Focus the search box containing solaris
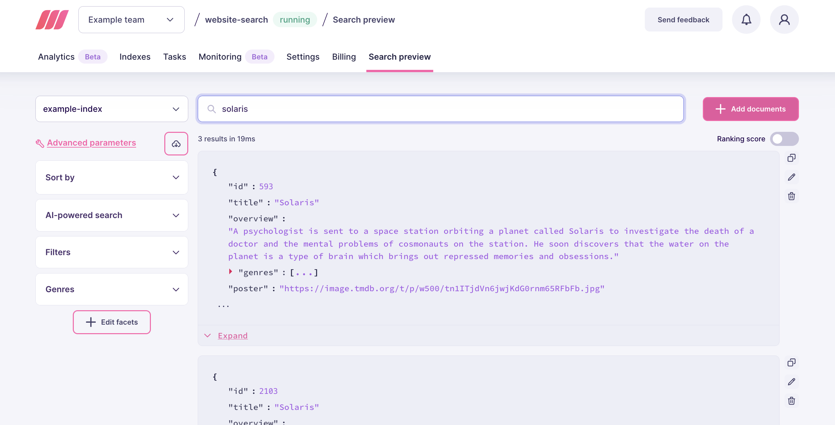 (x=441, y=109)
